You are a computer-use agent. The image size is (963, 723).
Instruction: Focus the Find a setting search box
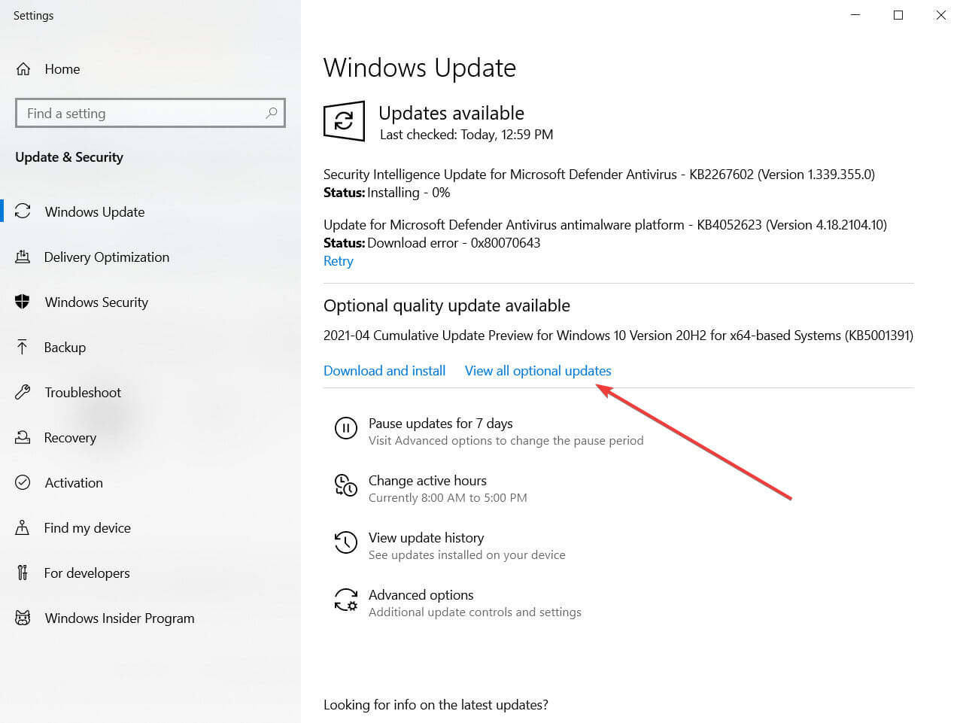[x=150, y=113]
